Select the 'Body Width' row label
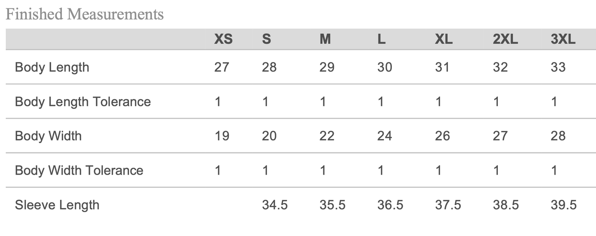The image size is (596, 236). 48,136
